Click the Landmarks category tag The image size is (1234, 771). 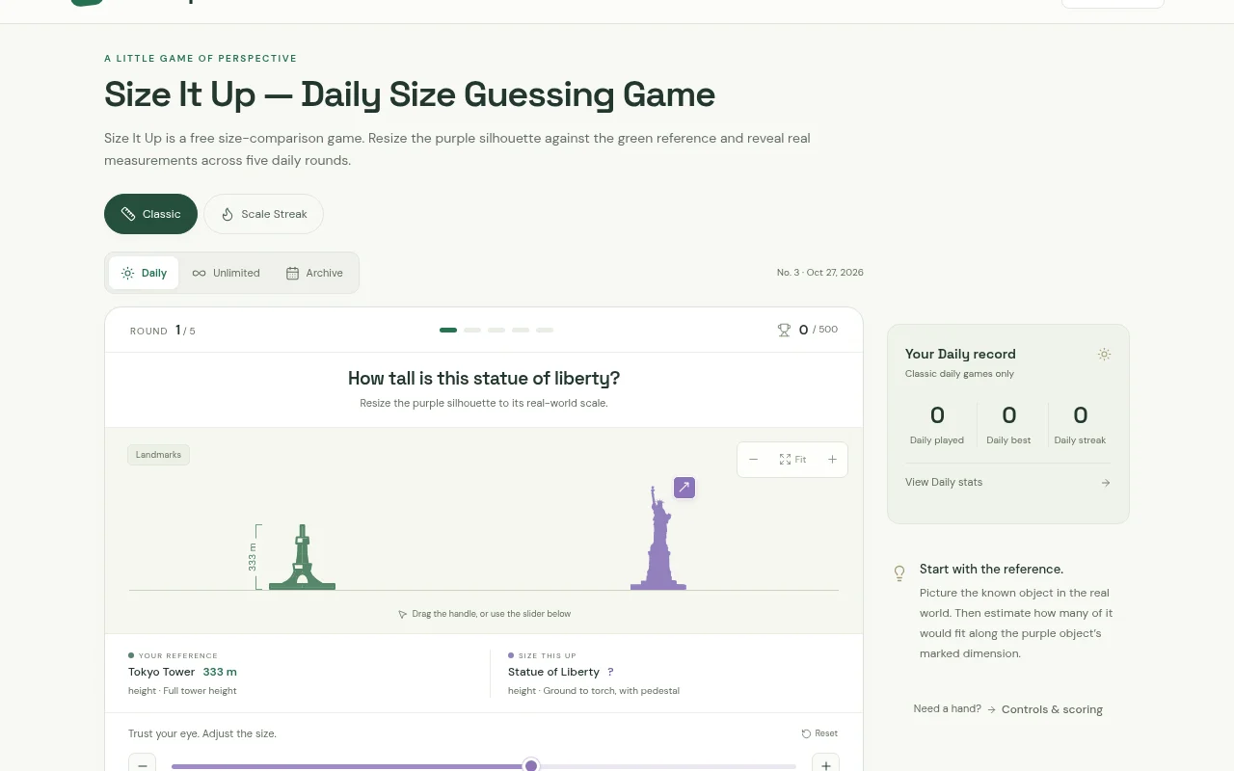[158, 454]
